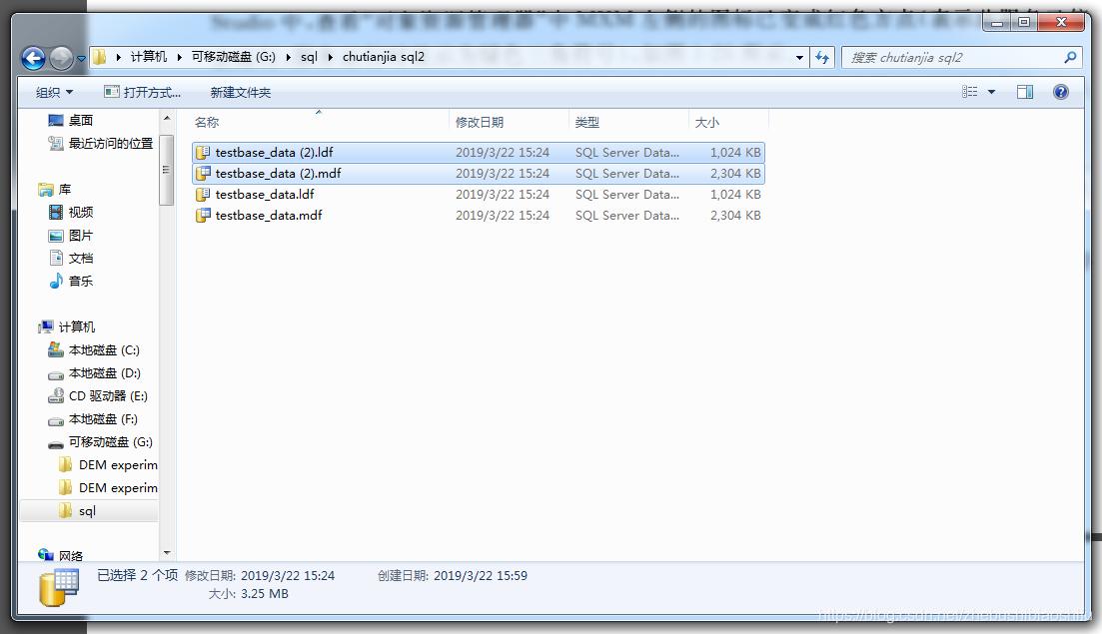Open 音乐 library
1102x634 pixels.
pyautogui.click(x=81, y=281)
